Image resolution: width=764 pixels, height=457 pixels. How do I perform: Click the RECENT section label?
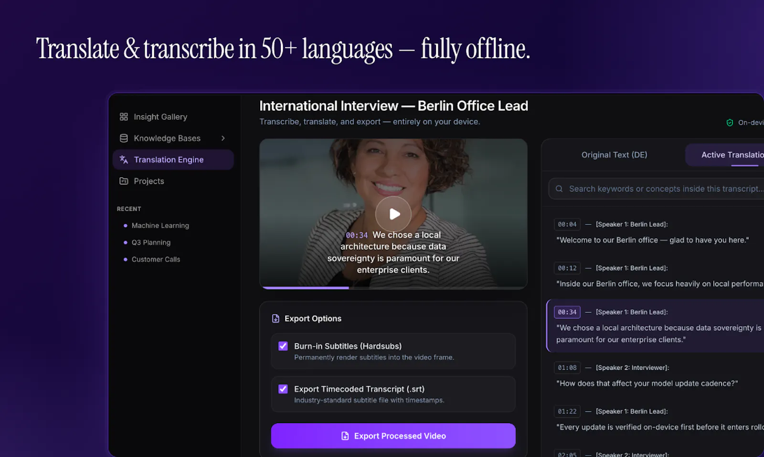[129, 209]
